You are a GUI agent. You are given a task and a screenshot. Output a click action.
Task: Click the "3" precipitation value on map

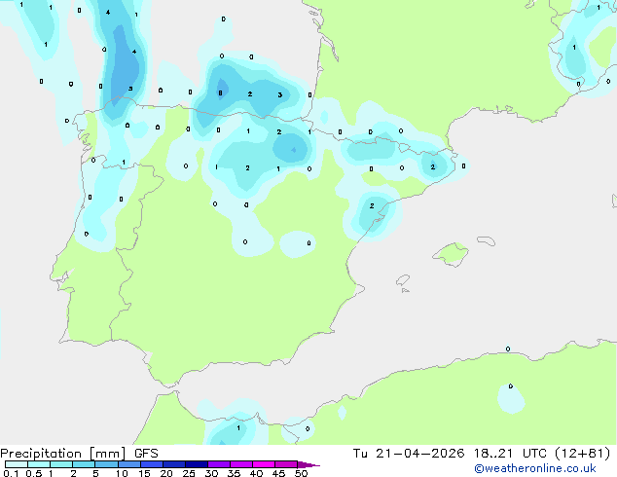(x=280, y=94)
